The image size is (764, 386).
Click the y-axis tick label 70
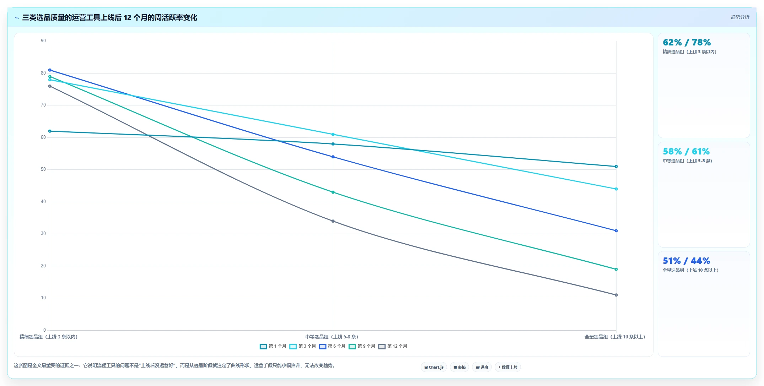click(x=43, y=105)
